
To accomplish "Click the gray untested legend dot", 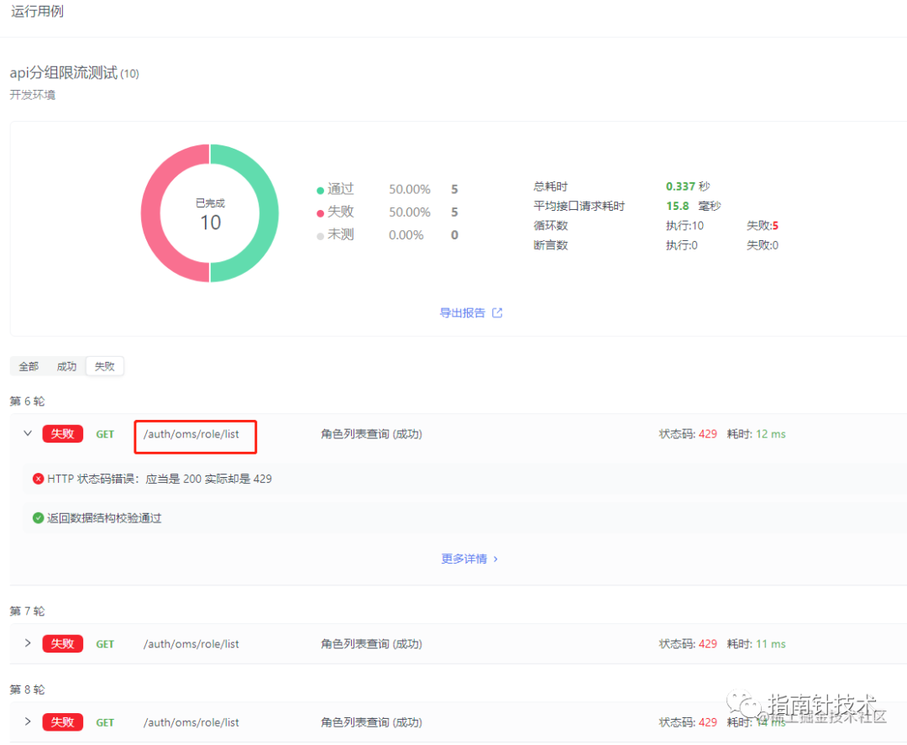I will point(320,236).
